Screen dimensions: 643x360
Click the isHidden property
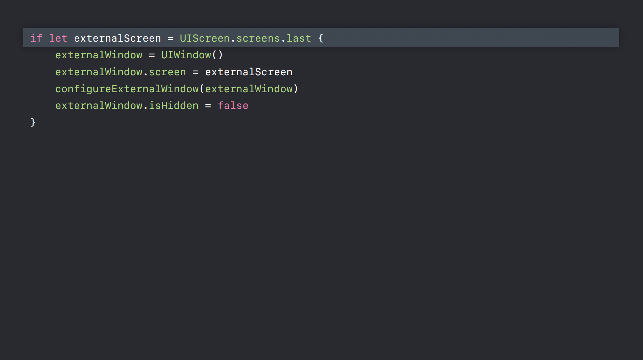tap(173, 106)
